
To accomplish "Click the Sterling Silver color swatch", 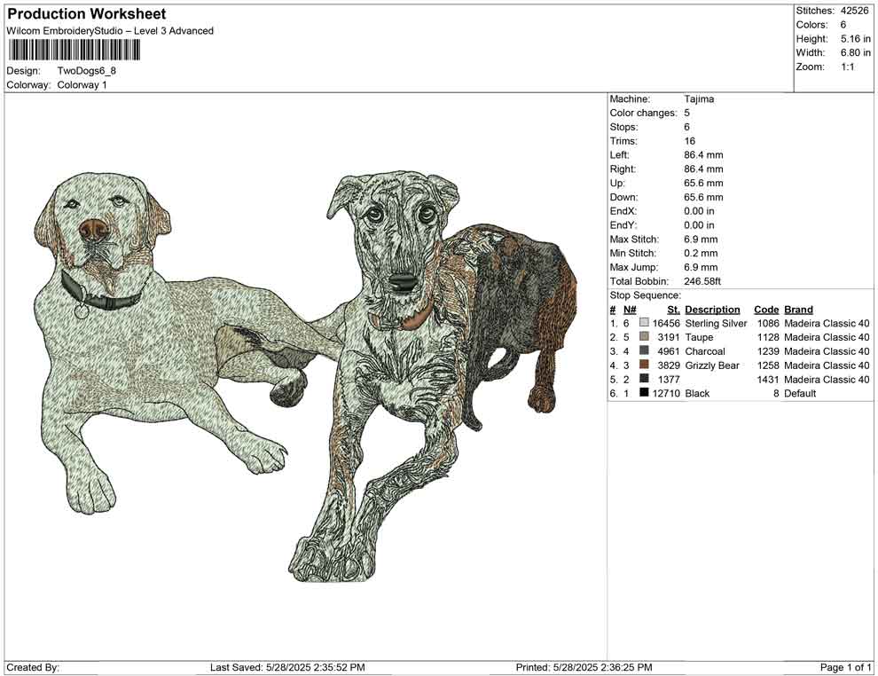I will (x=644, y=323).
